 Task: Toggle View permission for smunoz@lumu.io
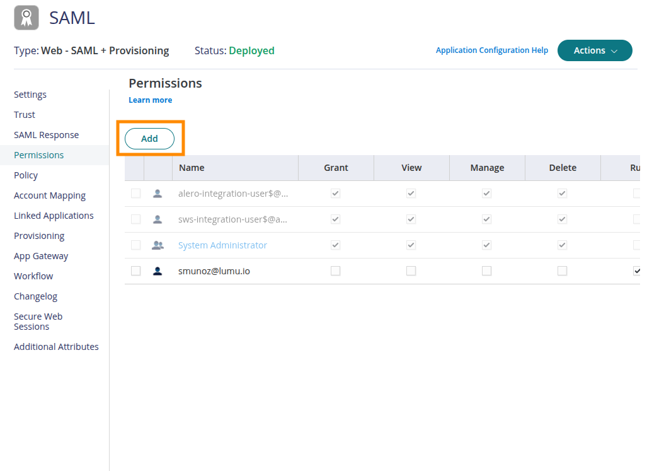tap(411, 271)
